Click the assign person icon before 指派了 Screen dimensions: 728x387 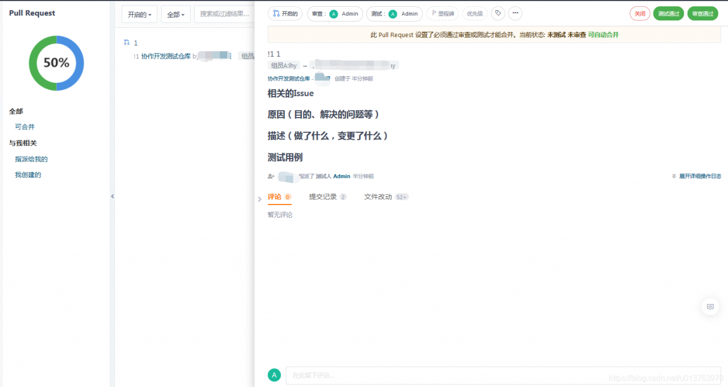[271, 176]
